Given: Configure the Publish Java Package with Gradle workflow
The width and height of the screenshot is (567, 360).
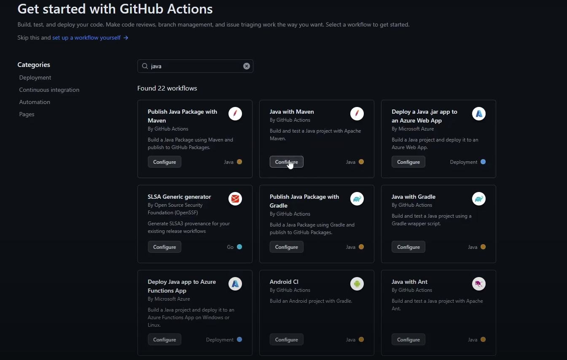Looking at the screenshot, I should (x=286, y=247).
